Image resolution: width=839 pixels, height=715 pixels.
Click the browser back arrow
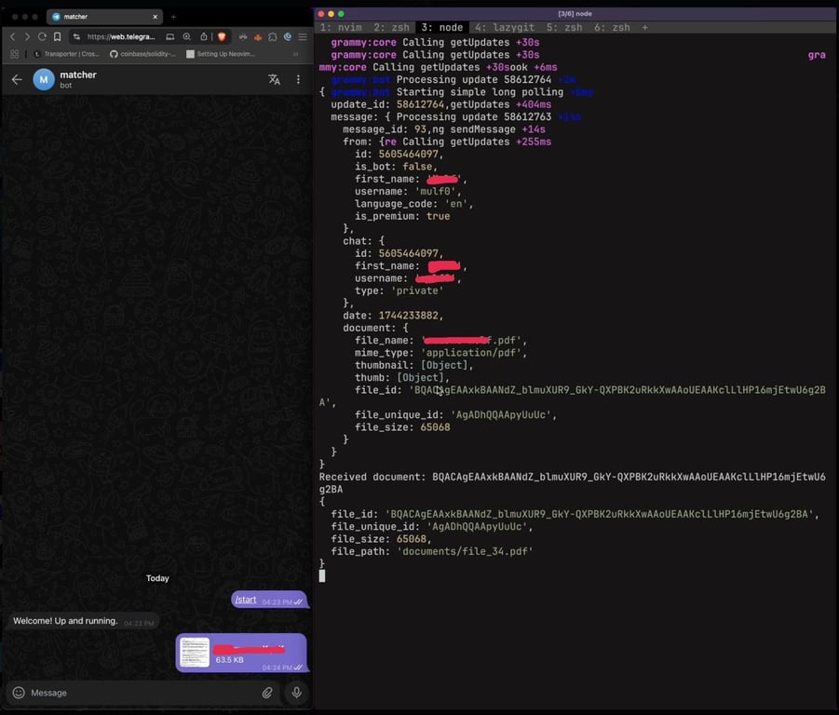13,37
